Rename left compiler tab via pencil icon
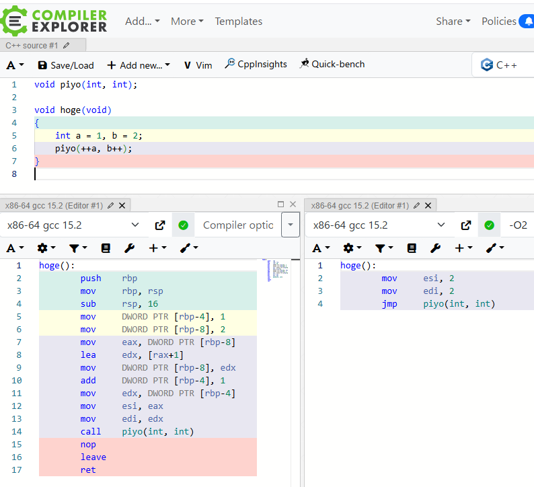Screen dimensions: 534x487 (x=110, y=205)
